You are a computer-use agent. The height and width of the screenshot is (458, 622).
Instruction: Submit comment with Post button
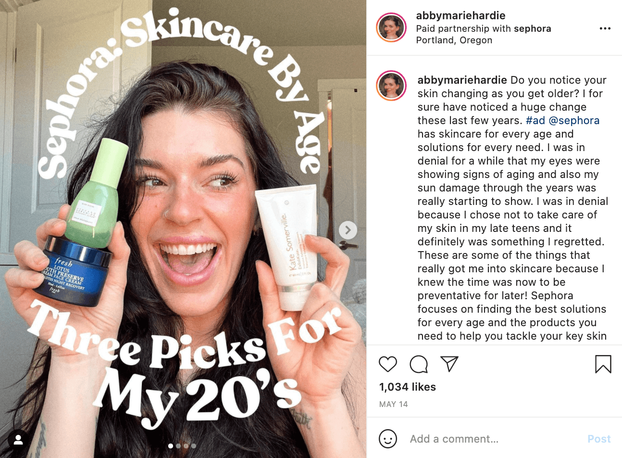[599, 439]
